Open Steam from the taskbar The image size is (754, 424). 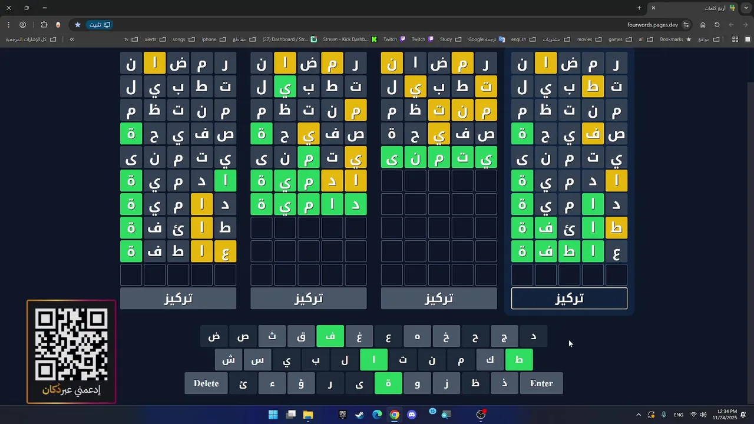(x=360, y=415)
